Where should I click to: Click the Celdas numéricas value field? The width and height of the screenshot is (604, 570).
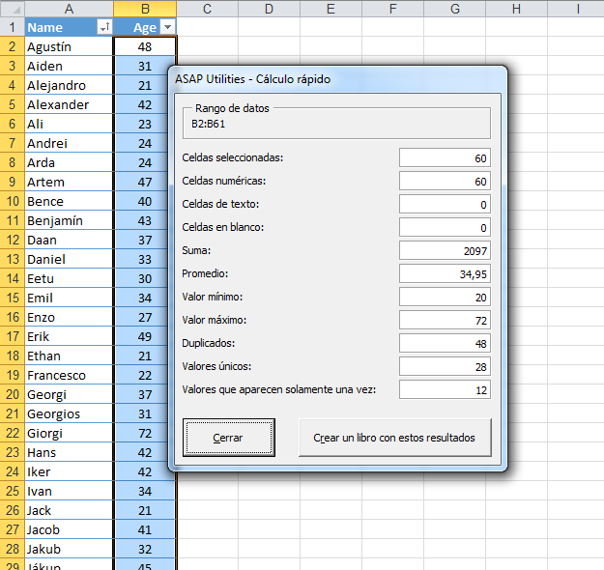click(x=445, y=181)
